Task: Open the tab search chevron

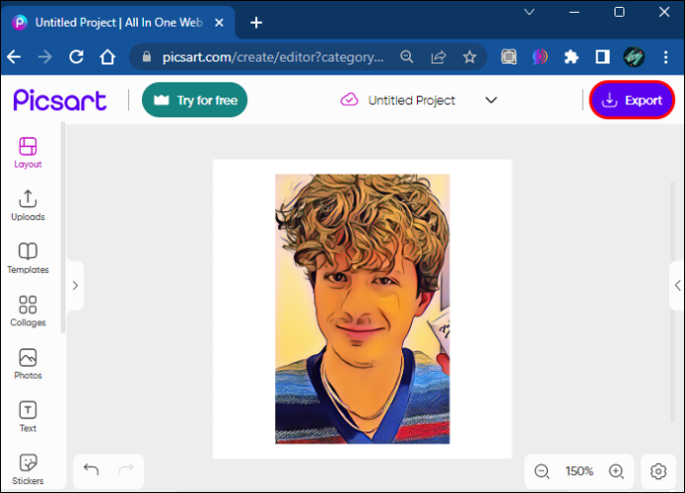Action: [529, 12]
